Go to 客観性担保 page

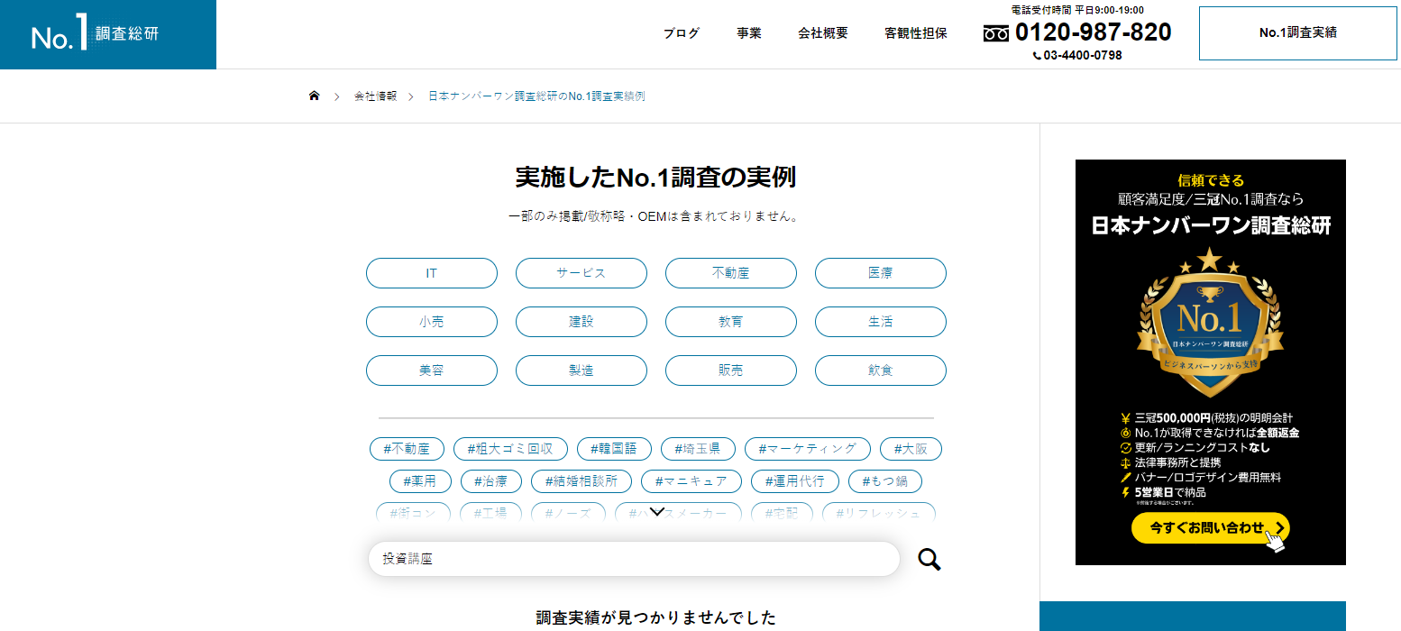click(915, 33)
